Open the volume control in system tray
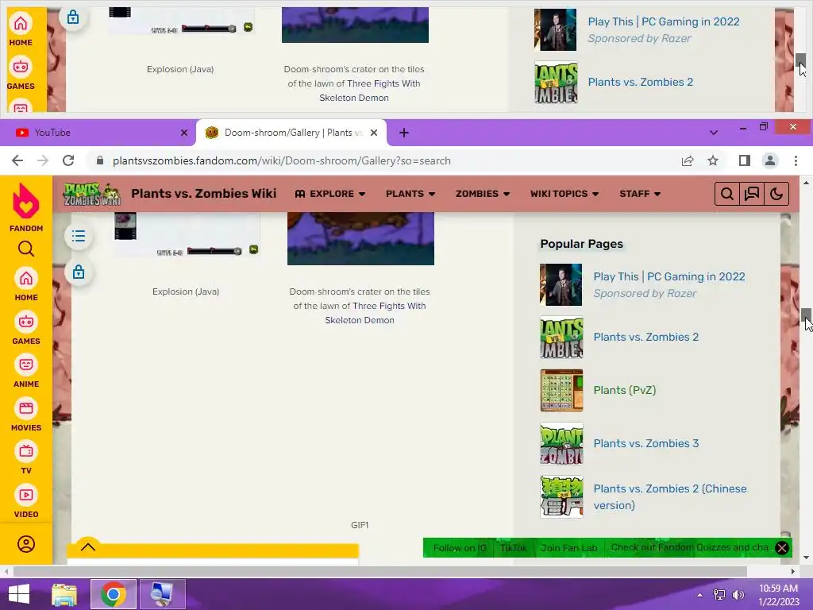813x610 pixels. point(738,594)
